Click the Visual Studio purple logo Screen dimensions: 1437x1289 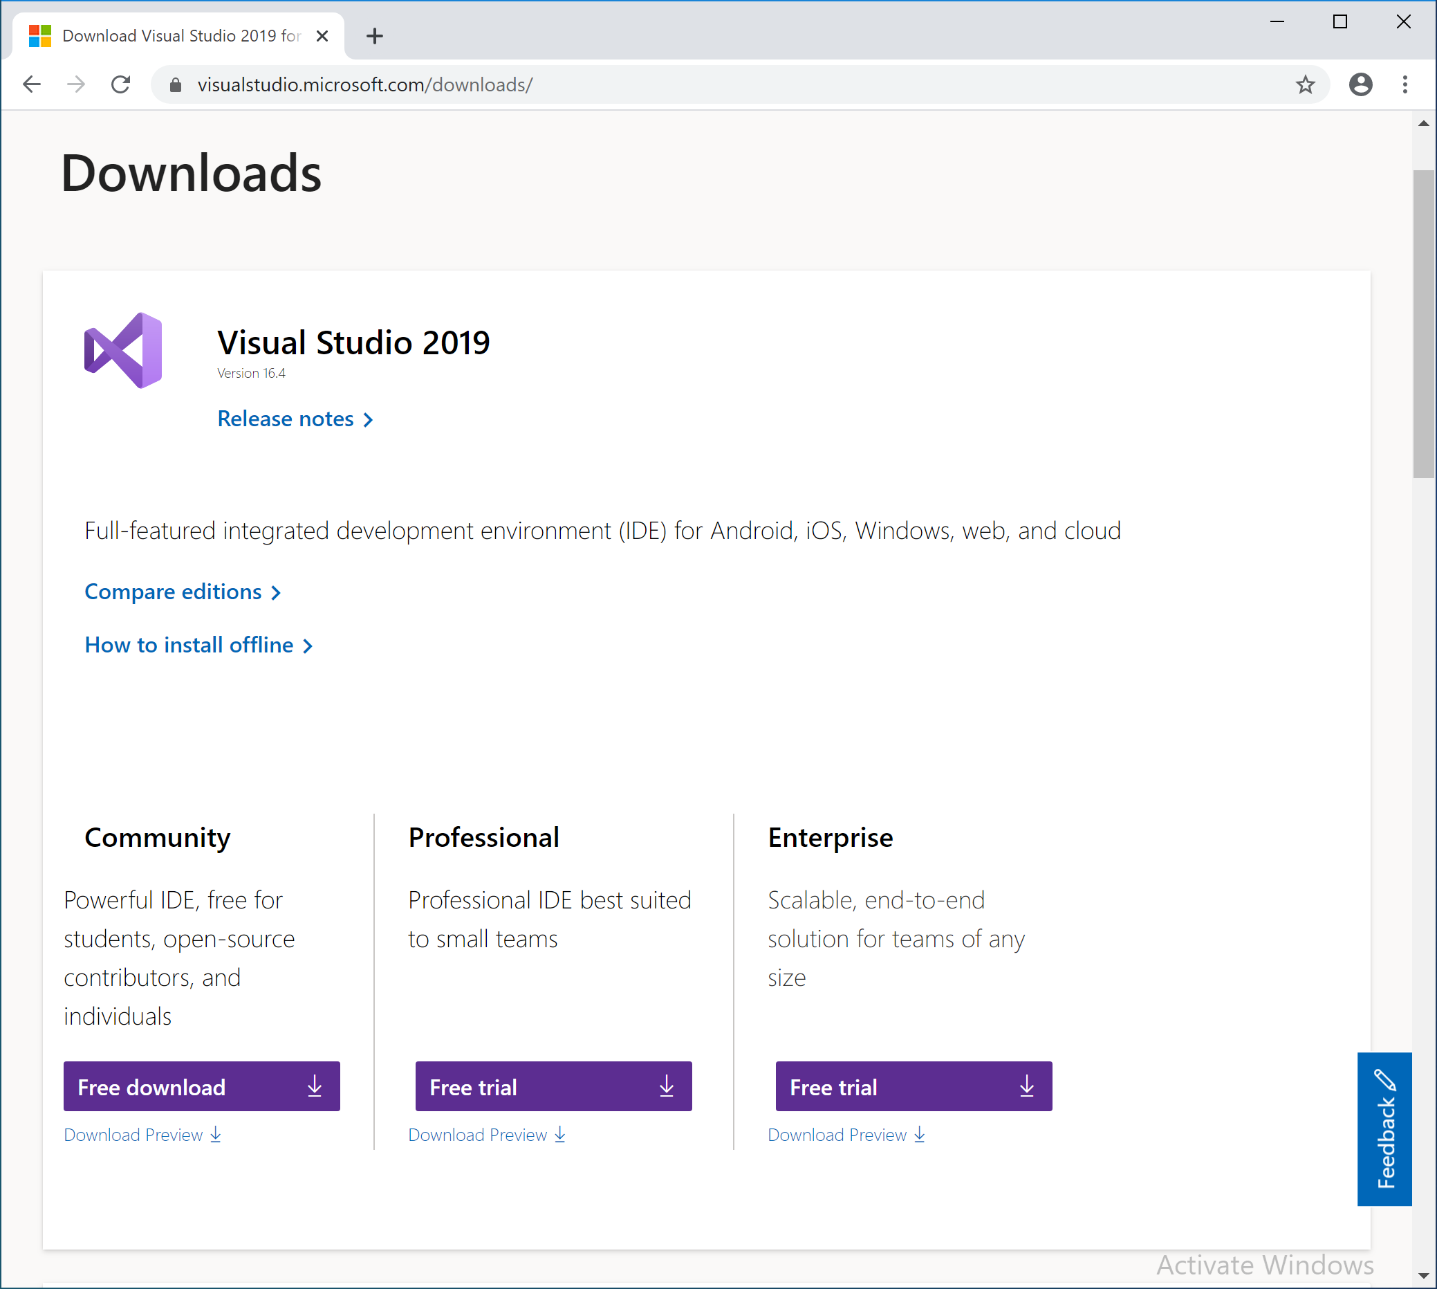click(x=124, y=351)
